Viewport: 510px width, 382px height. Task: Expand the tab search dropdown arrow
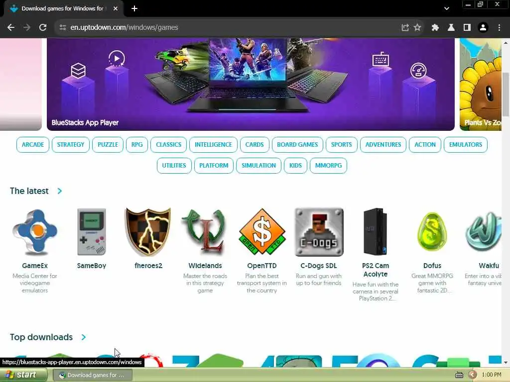tap(447, 8)
